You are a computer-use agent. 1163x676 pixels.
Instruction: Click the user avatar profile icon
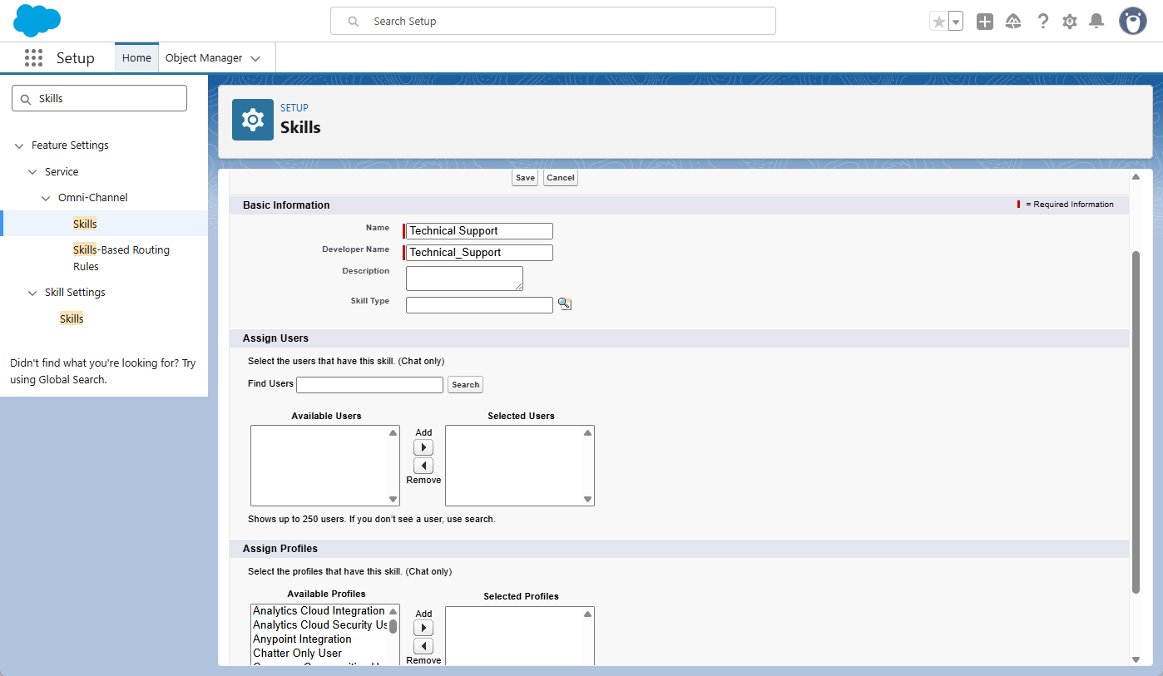[1132, 22]
